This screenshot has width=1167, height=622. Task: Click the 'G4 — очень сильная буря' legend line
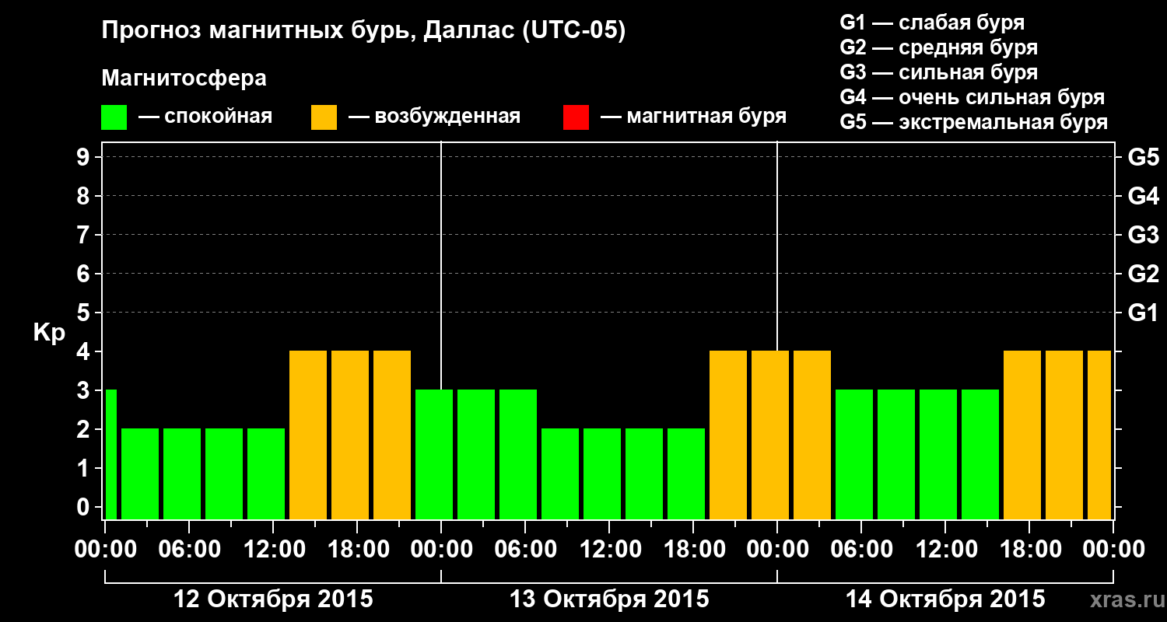(972, 97)
